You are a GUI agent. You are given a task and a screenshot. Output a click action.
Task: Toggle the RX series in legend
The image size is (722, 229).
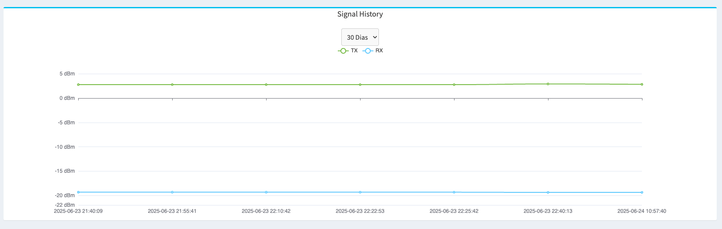[373, 51]
